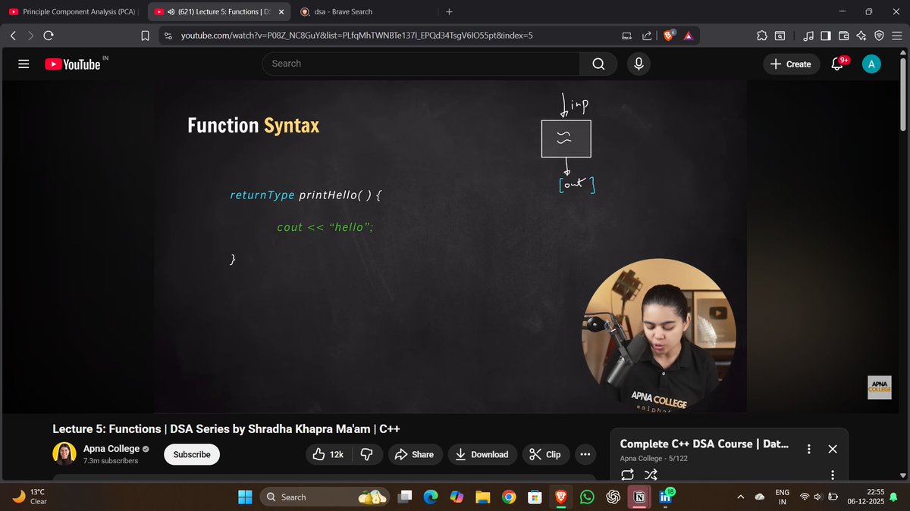Click the Share button

[x=415, y=454]
